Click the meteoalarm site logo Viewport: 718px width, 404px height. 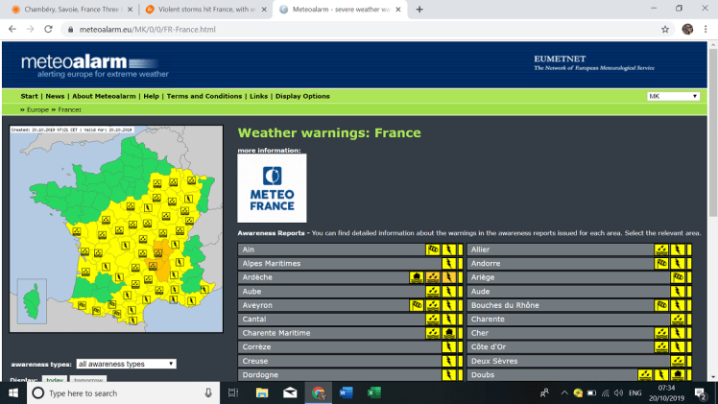(x=95, y=66)
